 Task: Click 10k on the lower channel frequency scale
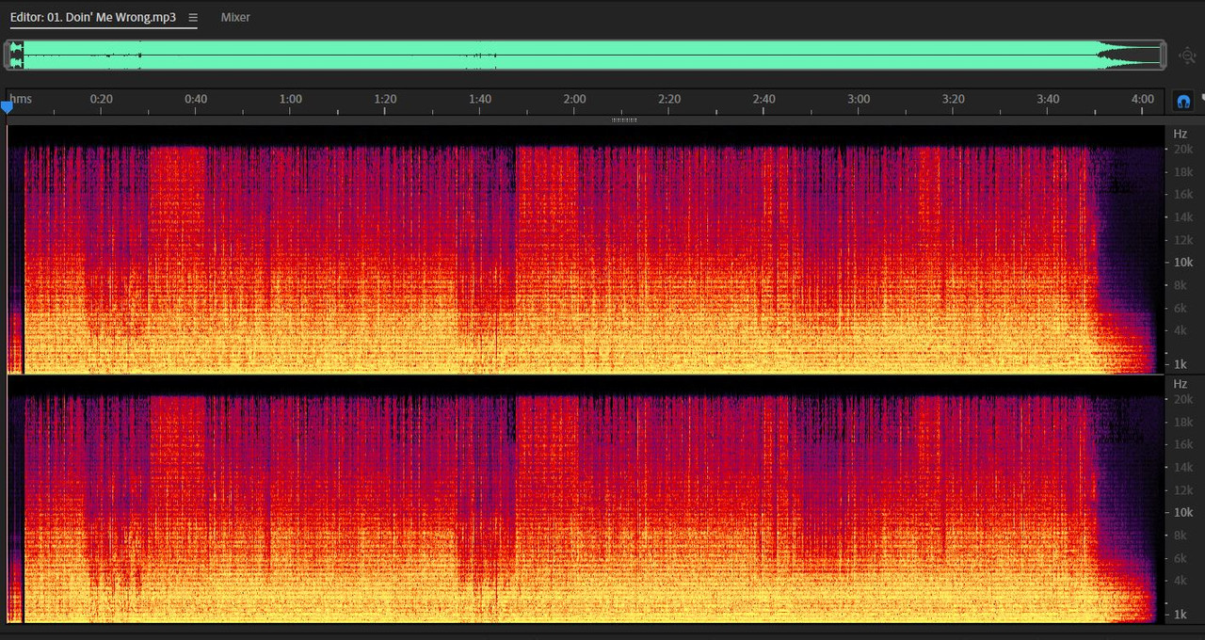[1182, 513]
